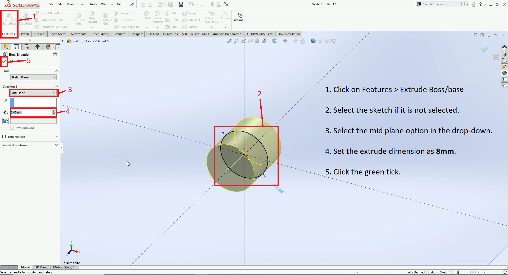Open the Curves dropdown arrow
Screen dimensions: 508x275
coord(225,27)
